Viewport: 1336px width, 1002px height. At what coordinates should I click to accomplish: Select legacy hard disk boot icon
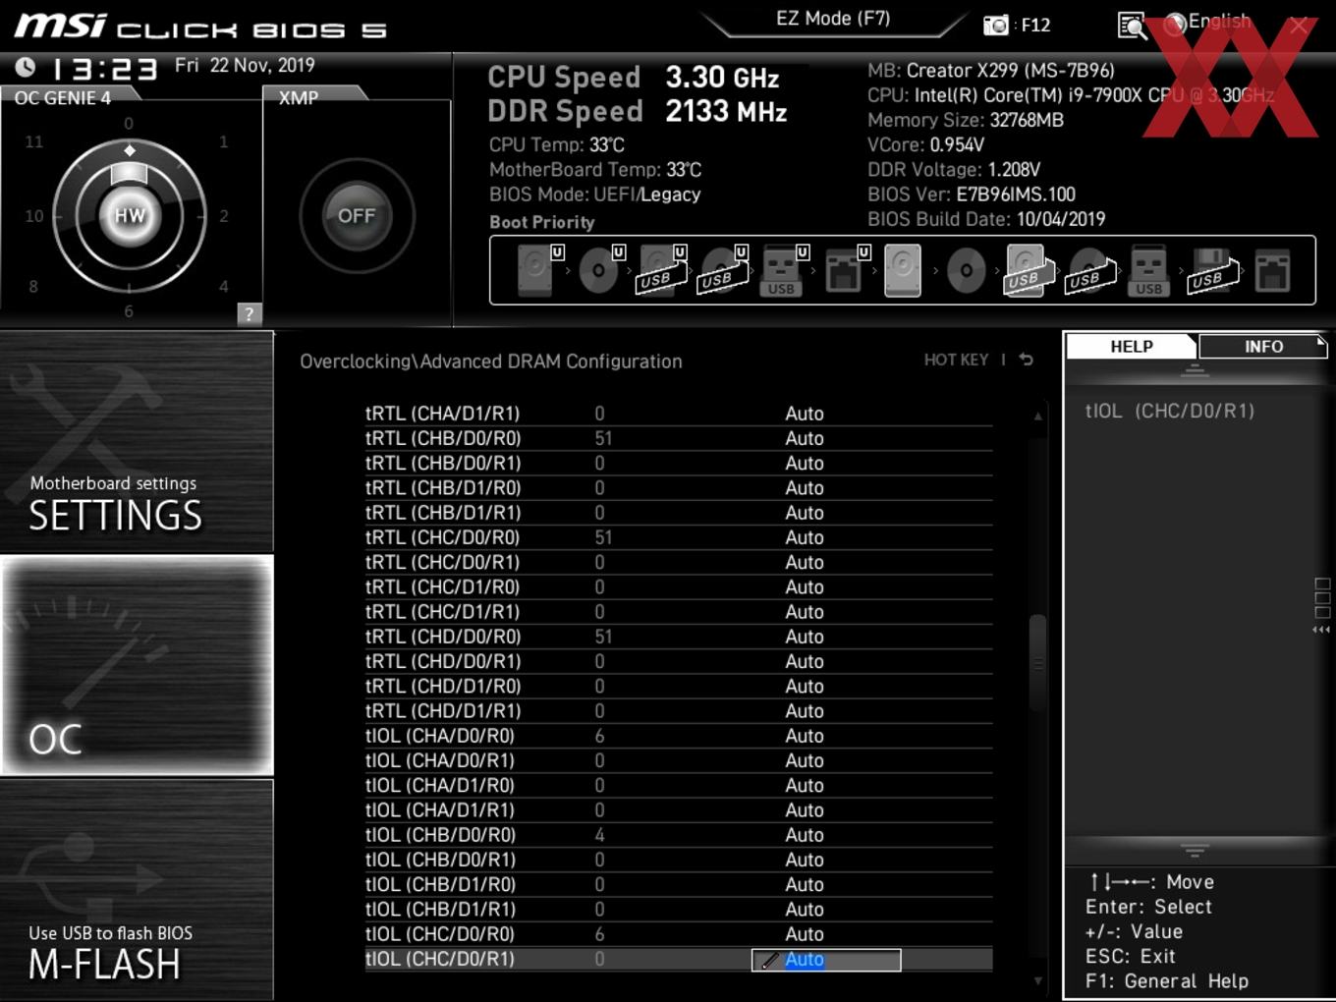point(903,270)
